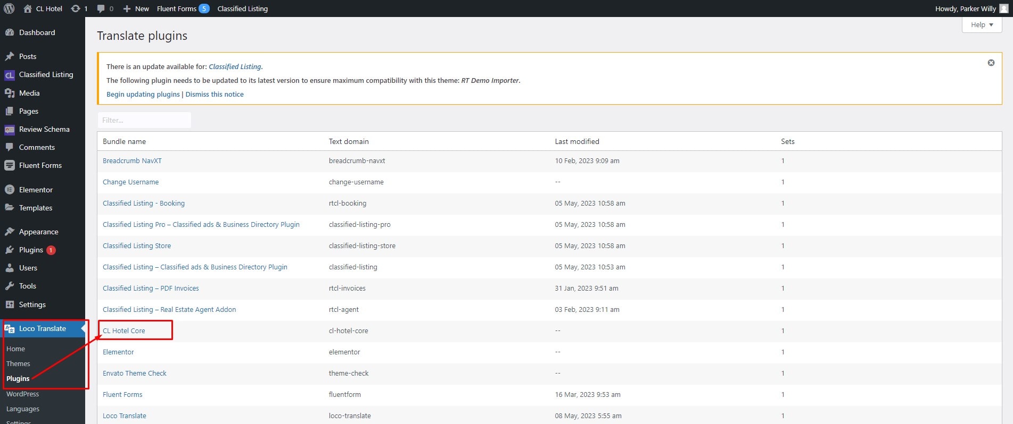Click the Comments sidebar icon
The height and width of the screenshot is (424, 1013).
[x=9, y=147]
